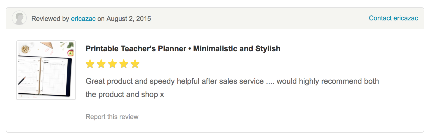This screenshot has width=430, height=140.
Task: Select the first yellow rating star
Action: [x=90, y=64]
